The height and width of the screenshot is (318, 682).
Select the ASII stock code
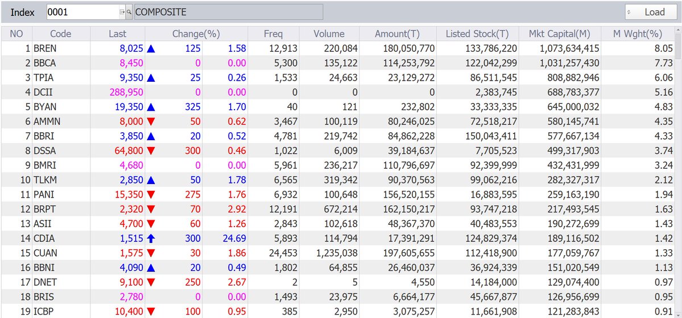tap(42, 224)
